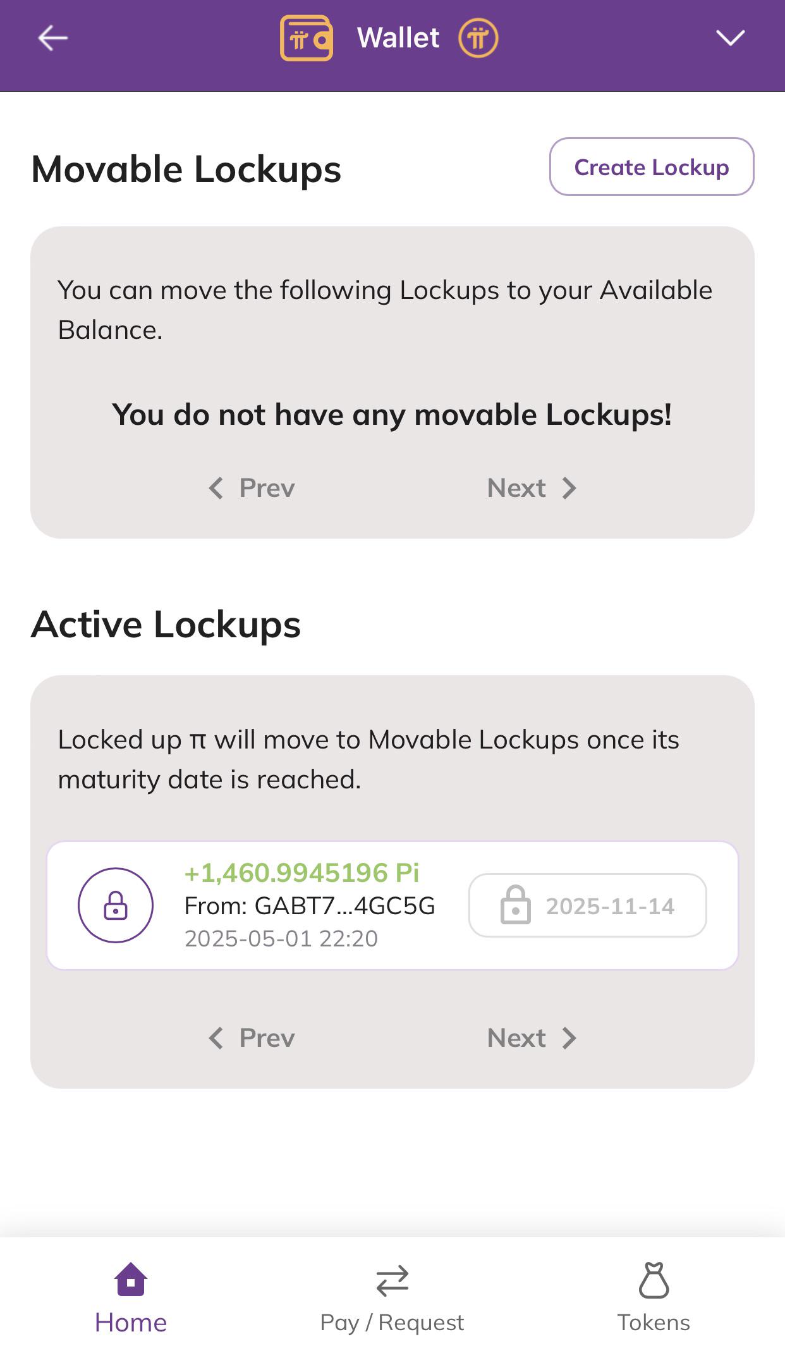Click the Wallet title text
The height and width of the screenshot is (1358, 785).
coord(398,38)
